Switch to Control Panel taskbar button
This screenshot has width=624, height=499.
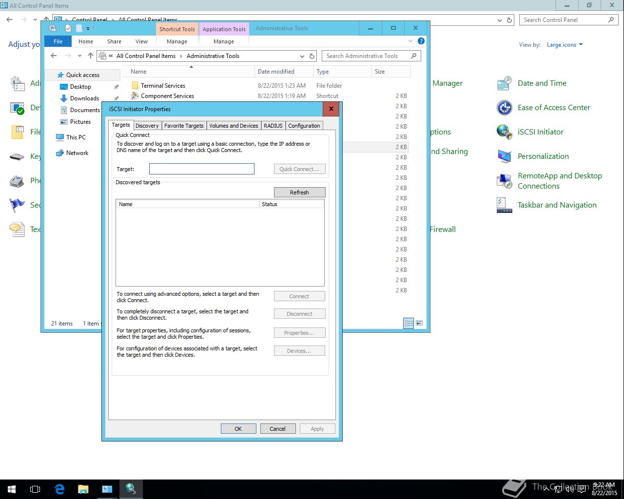(x=107, y=489)
